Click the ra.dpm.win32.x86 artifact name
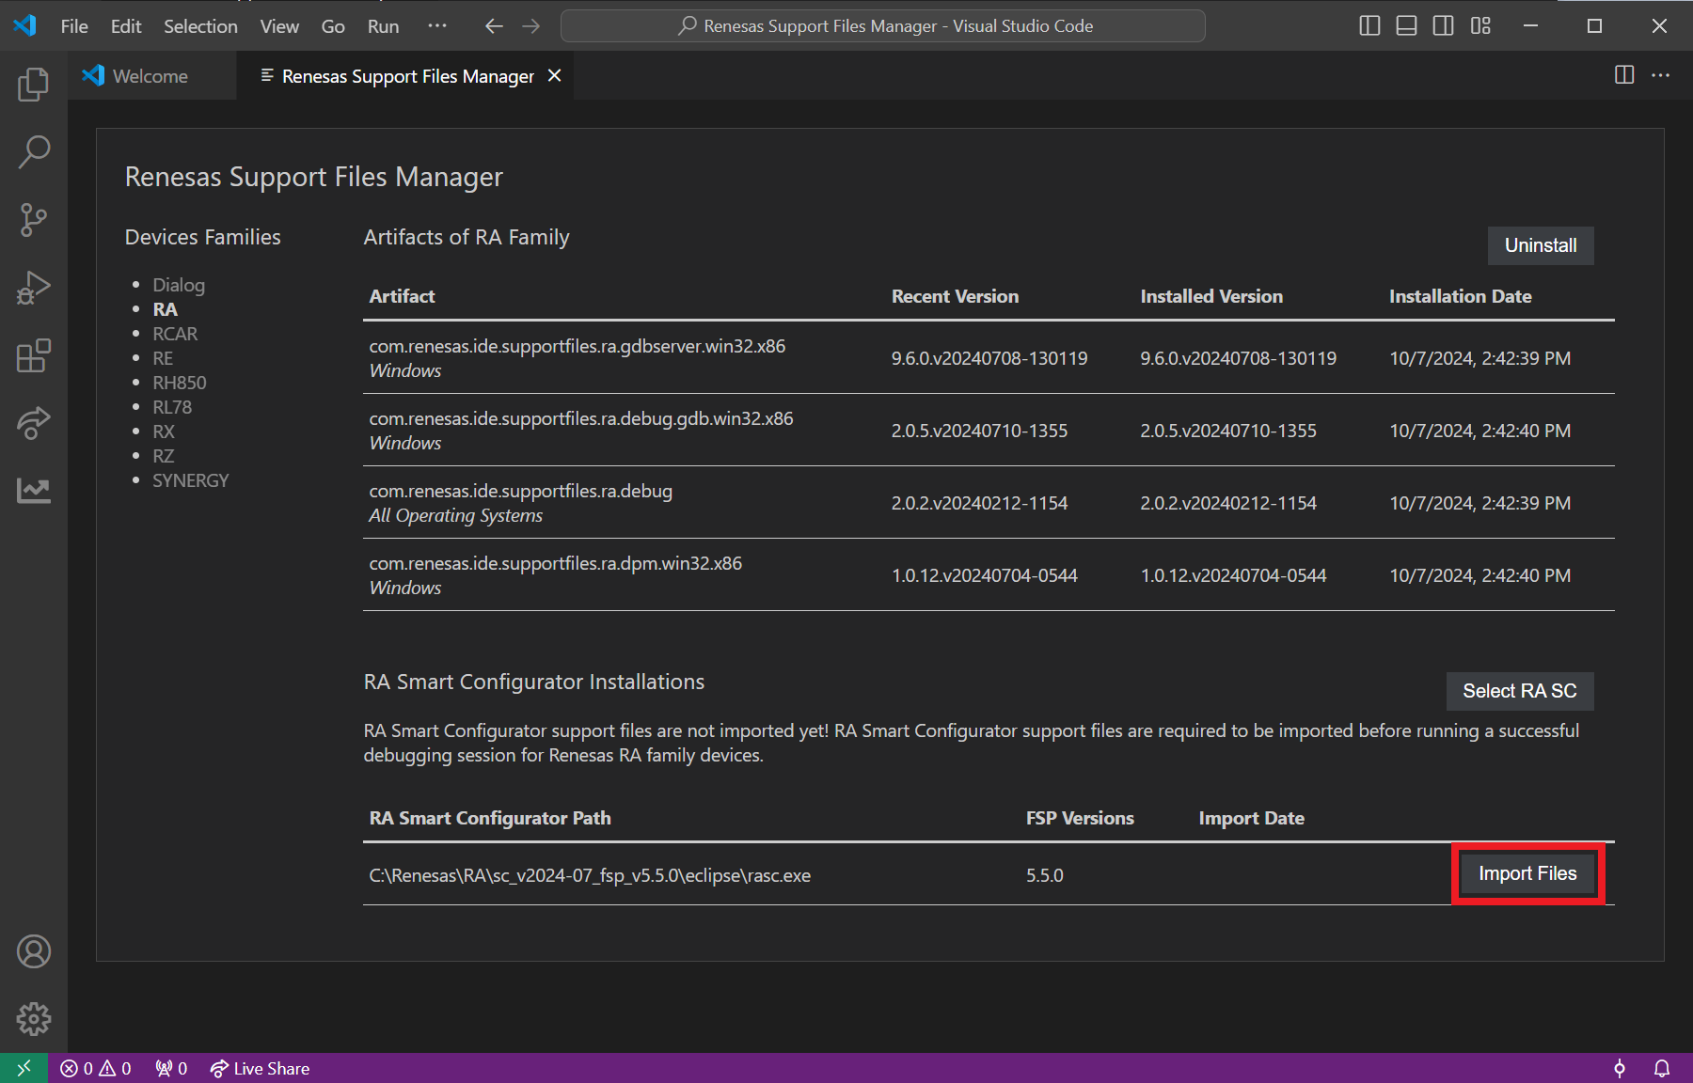The image size is (1693, 1083). click(x=556, y=563)
